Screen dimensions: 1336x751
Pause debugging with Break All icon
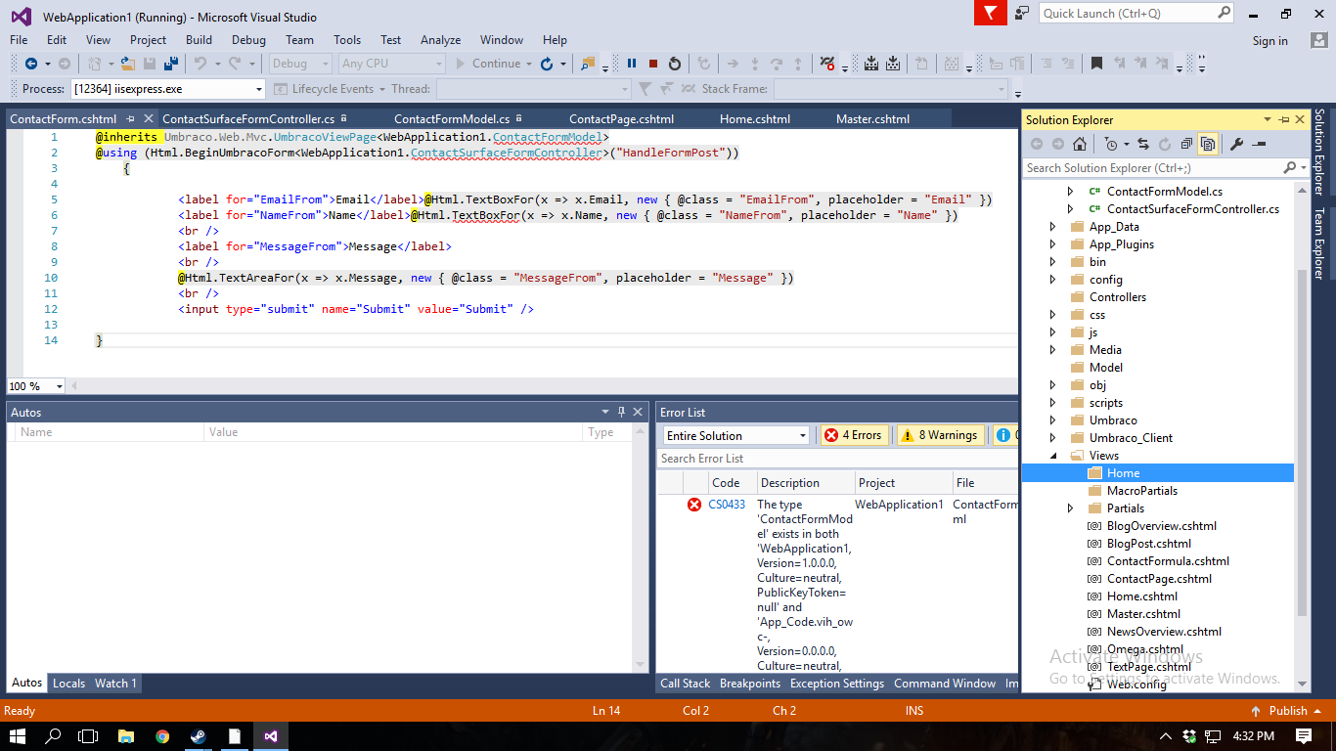point(632,64)
